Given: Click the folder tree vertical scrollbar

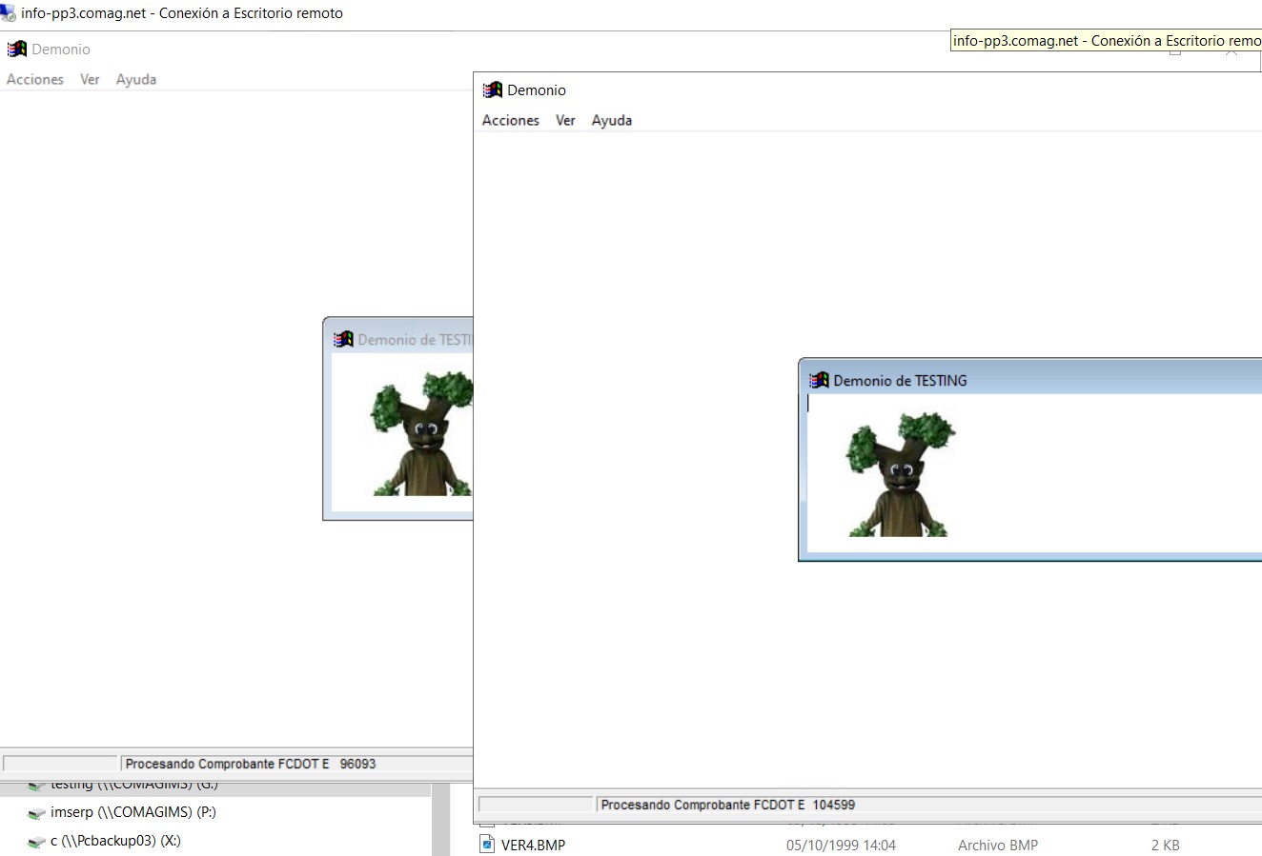Looking at the screenshot, I should [x=440, y=819].
